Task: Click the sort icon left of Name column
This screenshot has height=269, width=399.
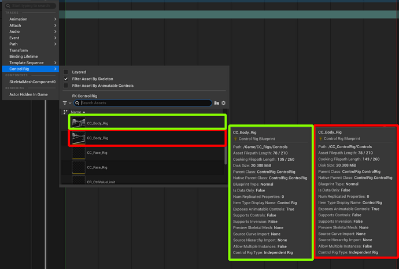Action: point(65,112)
